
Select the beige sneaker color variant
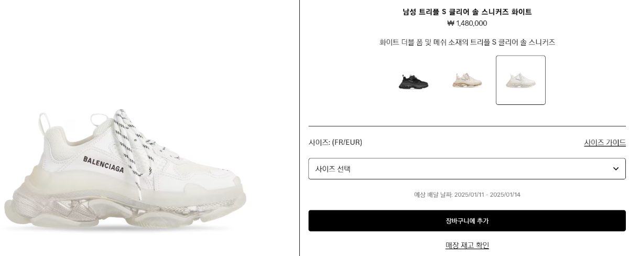[467, 80]
